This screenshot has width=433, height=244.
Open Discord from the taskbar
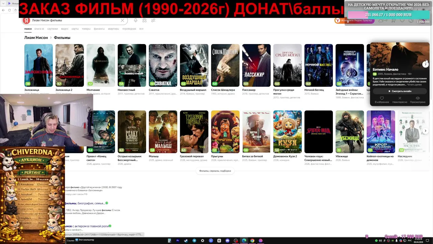(x=227, y=241)
